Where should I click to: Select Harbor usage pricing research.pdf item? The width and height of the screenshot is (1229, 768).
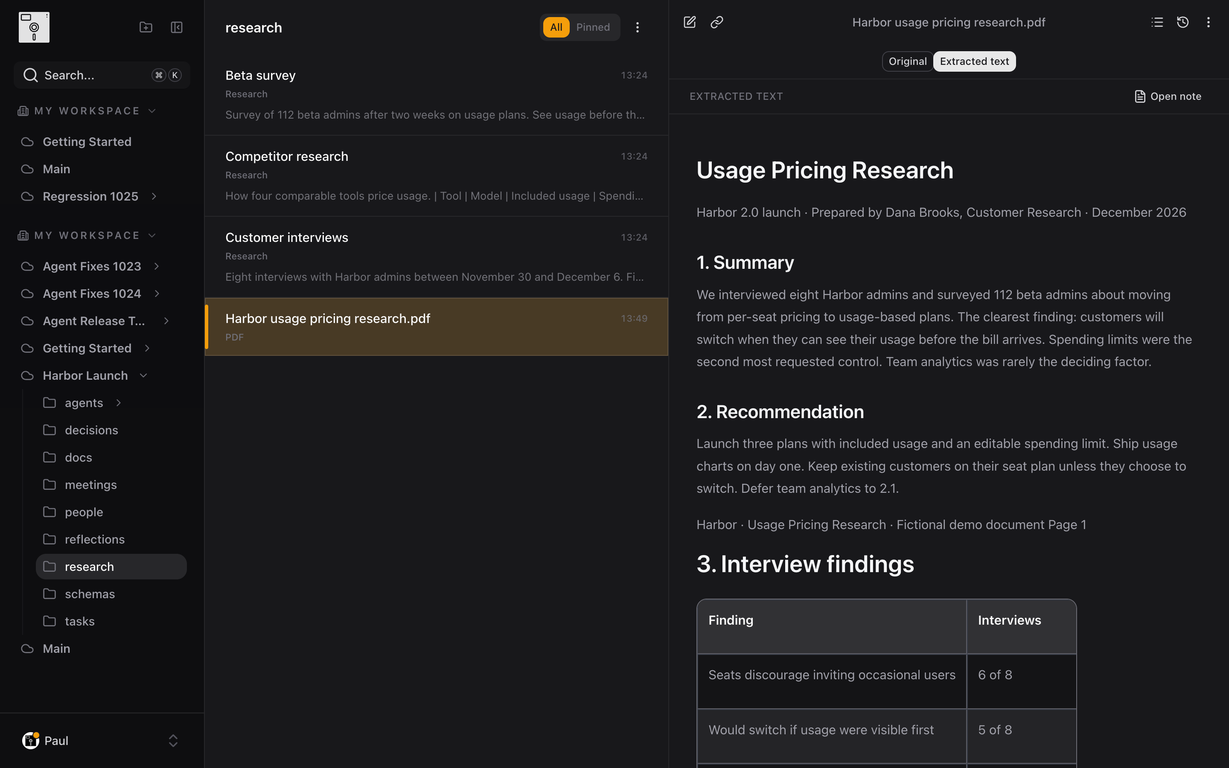[436, 326]
